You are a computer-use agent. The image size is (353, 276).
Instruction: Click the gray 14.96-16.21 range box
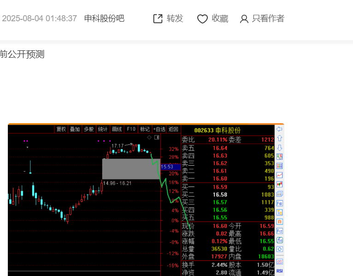point(131,169)
